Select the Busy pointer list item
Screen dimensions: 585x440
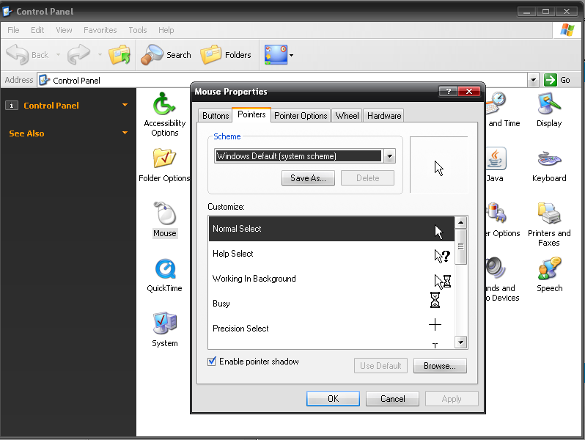[x=331, y=304]
